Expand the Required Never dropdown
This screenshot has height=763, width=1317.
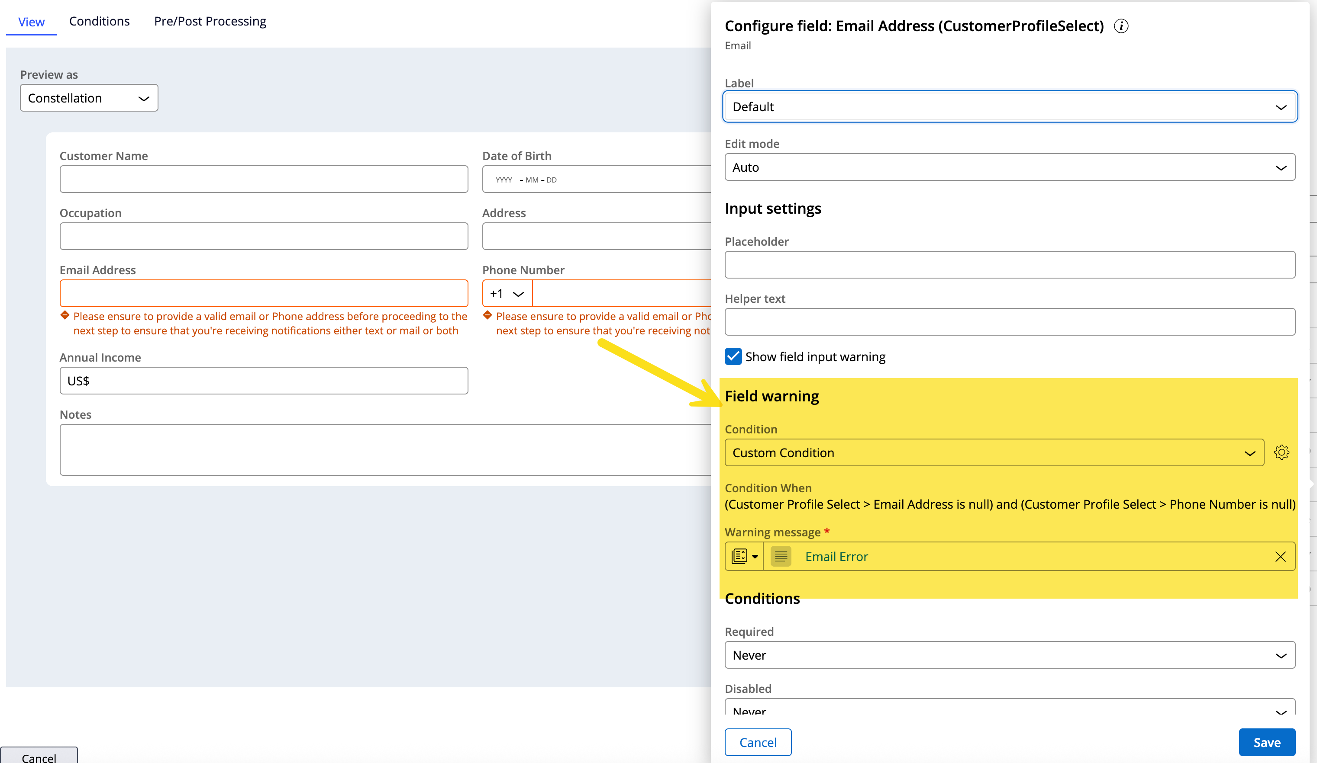pyautogui.click(x=1009, y=655)
